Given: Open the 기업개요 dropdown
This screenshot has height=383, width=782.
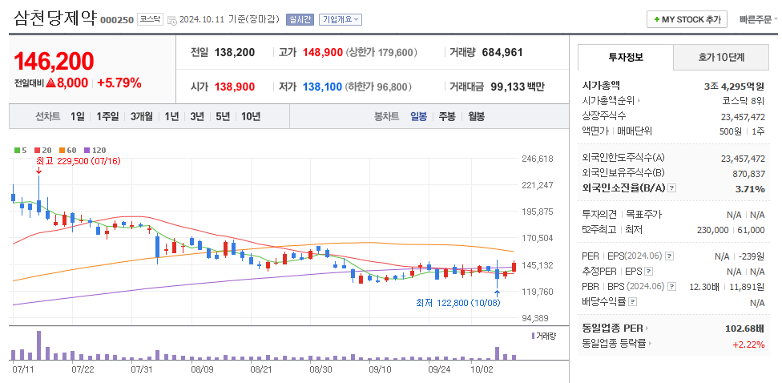Looking at the screenshot, I should click(x=341, y=19).
